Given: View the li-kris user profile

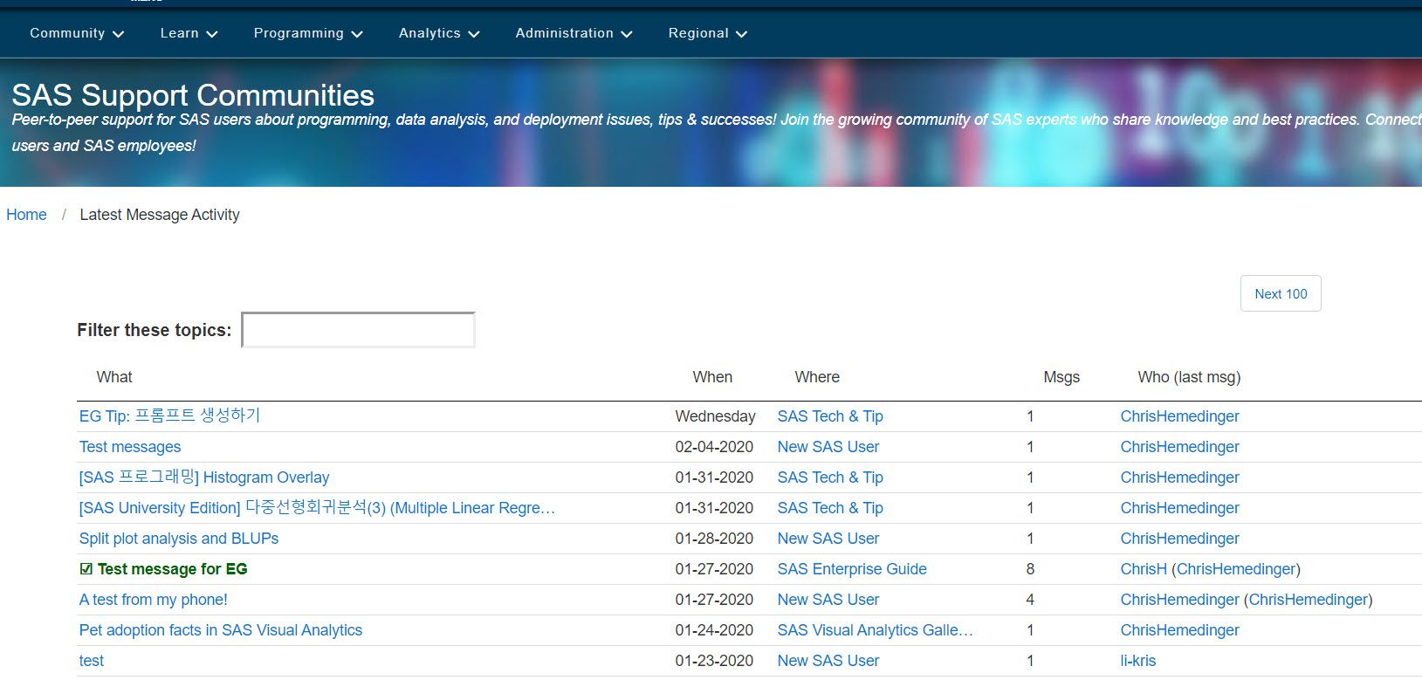Looking at the screenshot, I should coord(1138,661).
